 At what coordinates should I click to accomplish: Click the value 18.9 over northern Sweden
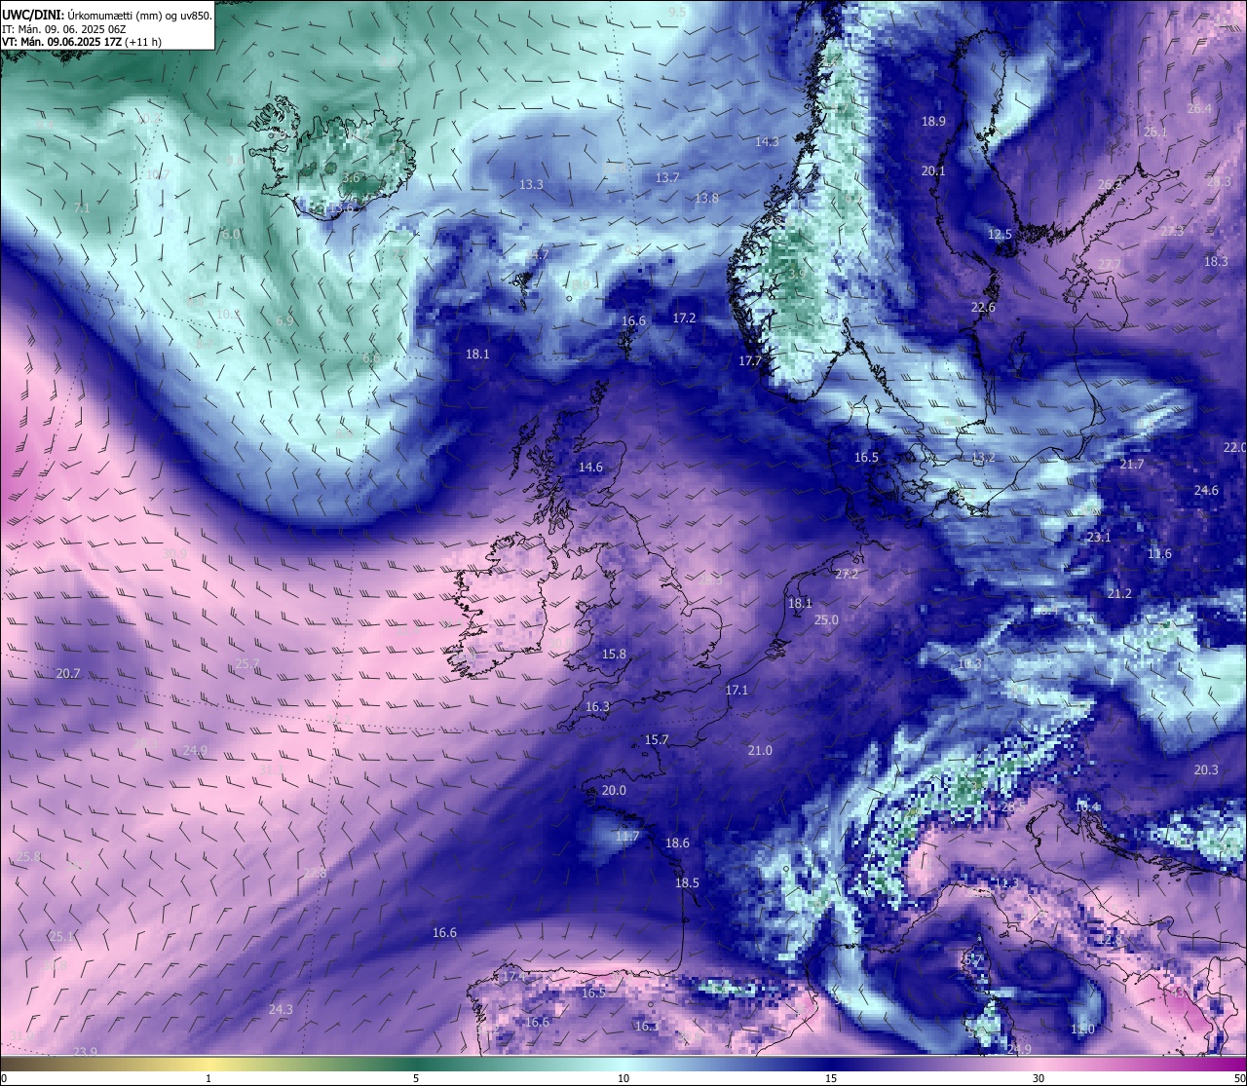(933, 122)
